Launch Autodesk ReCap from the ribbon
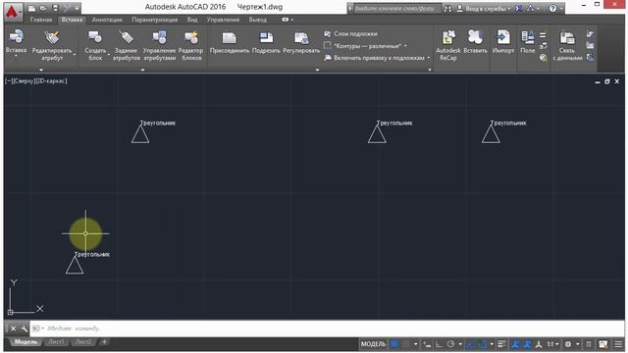The image size is (628, 353). (x=448, y=46)
